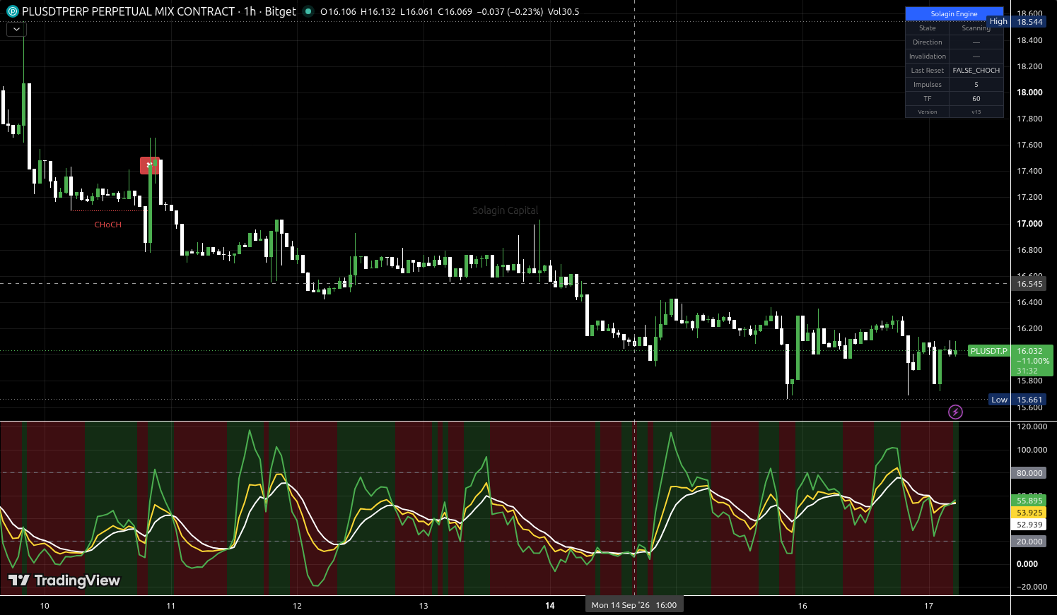Click the High 18.544 price label

point(1016,22)
